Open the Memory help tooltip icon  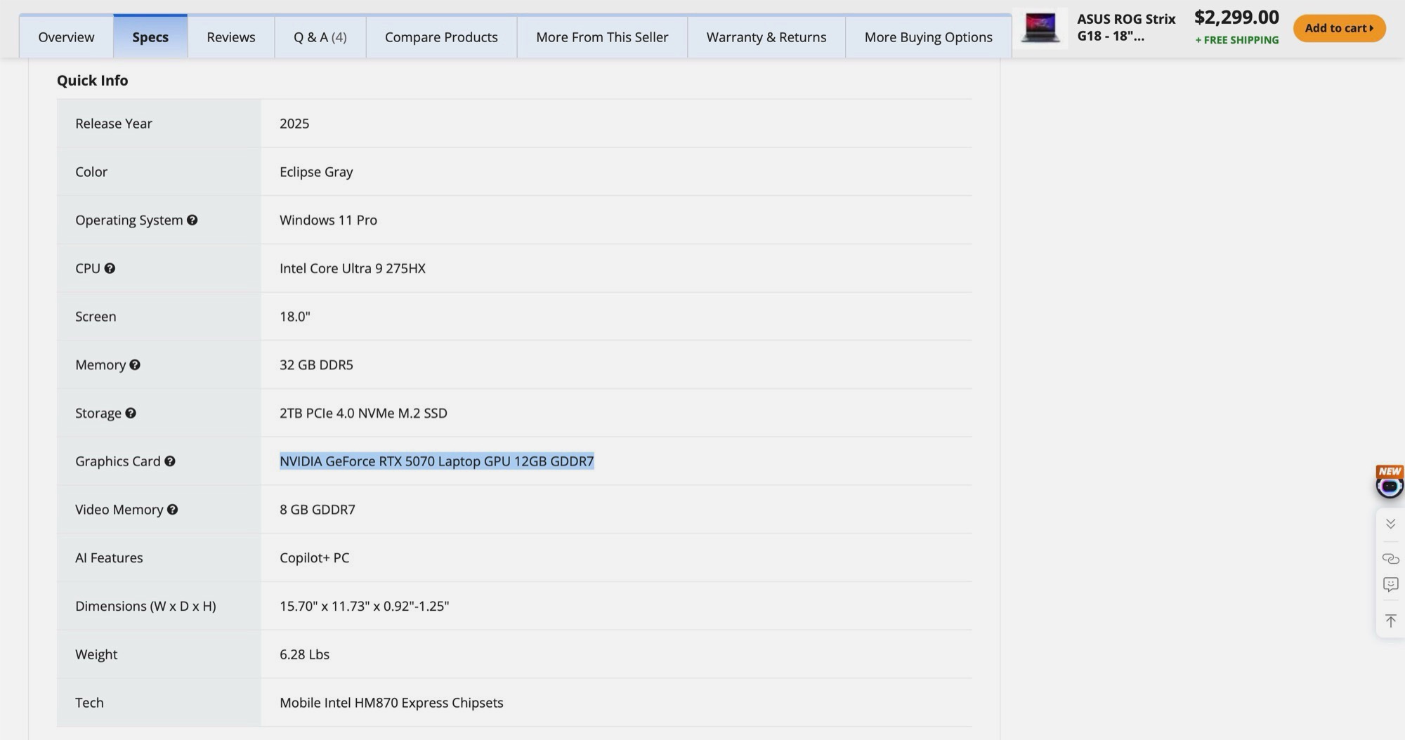(135, 364)
